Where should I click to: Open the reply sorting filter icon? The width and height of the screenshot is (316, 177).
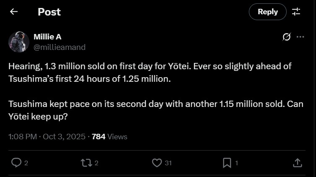[x=296, y=12]
